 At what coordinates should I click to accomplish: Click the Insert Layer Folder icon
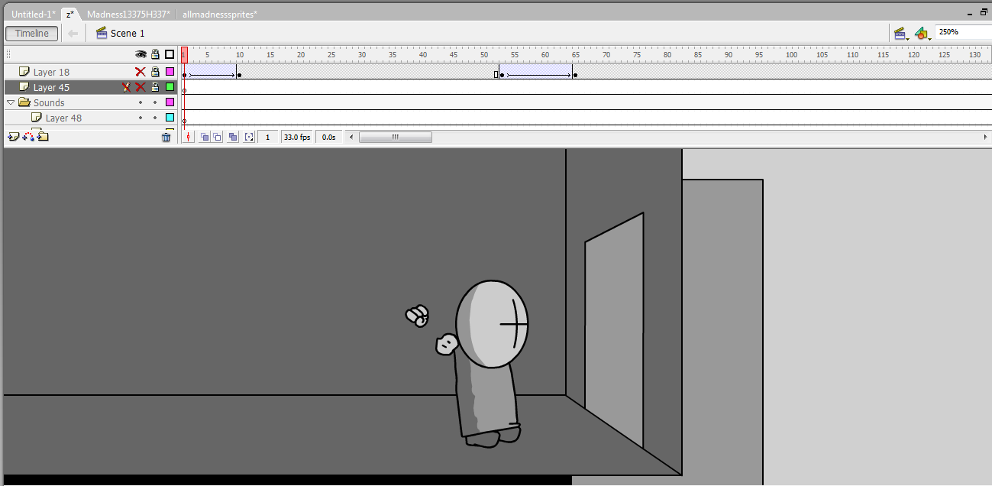tap(43, 137)
